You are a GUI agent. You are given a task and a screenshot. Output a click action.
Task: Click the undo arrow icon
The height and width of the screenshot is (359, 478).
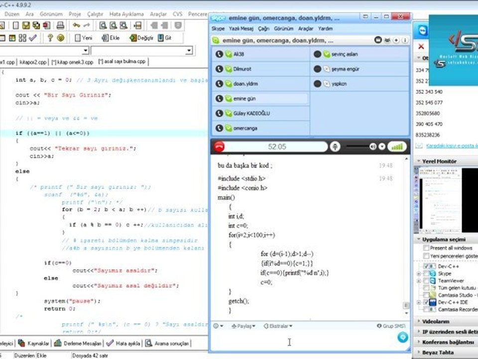pos(76,25)
